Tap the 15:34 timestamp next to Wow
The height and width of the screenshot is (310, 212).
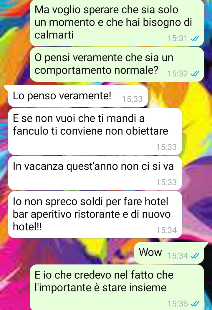pyautogui.click(x=178, y=256)
